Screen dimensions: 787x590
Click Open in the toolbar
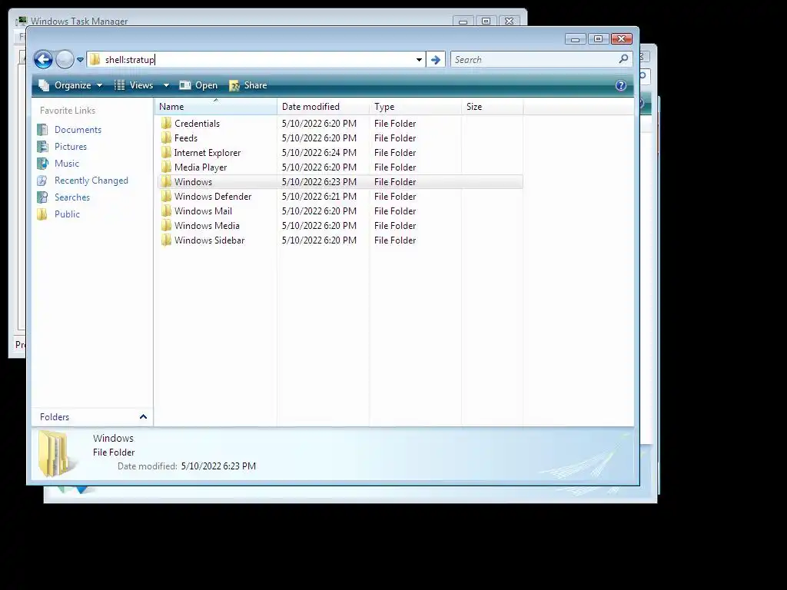click(x=199, y=85)
